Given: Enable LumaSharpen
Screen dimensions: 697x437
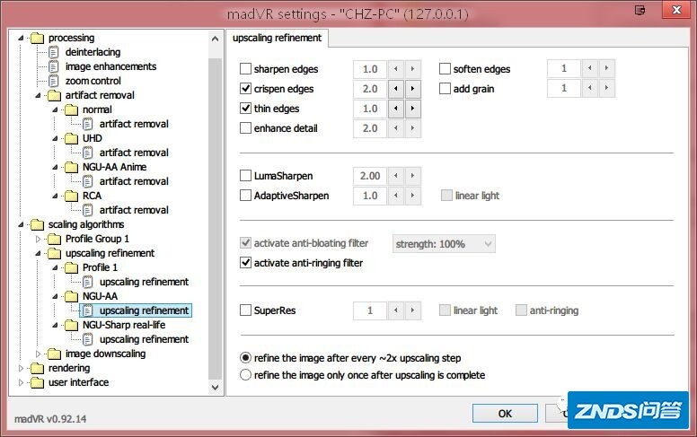Looking at the screenshot, I should [245, 175].
